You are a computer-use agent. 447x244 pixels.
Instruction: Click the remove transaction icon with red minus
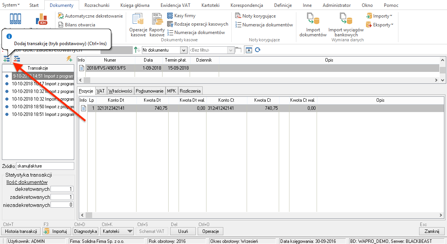click(17, 59)
